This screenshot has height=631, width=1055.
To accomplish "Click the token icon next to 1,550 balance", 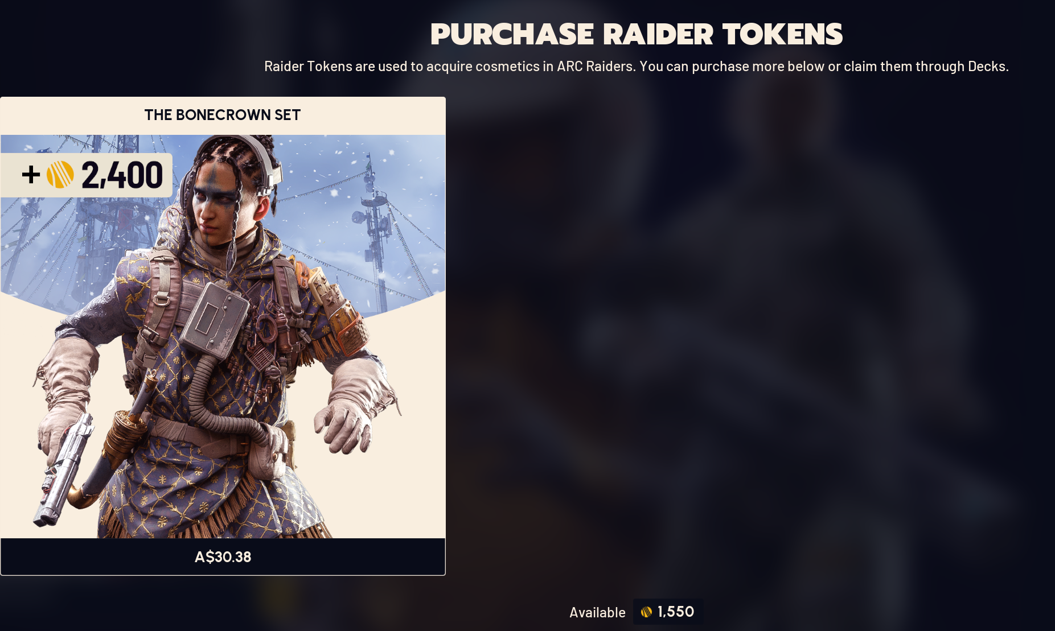I will 646,612.
